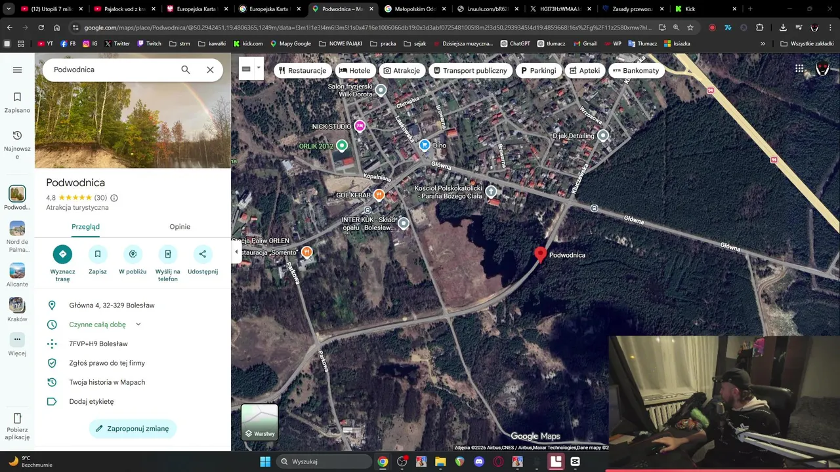Viewport: 840px width, 472px height.
Task: Show more recents via Więcej
Action: (17, 344)
